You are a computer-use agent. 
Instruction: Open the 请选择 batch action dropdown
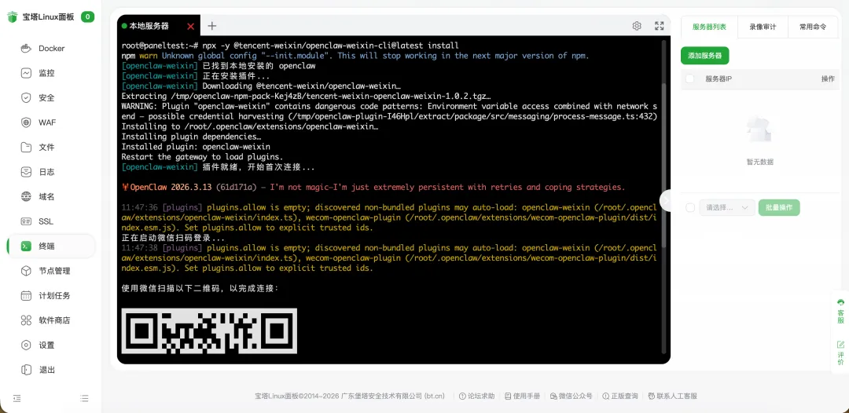727,207
